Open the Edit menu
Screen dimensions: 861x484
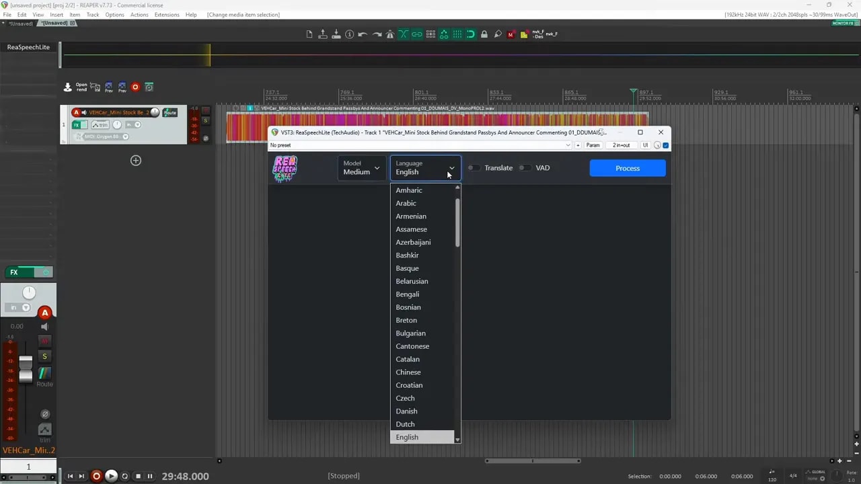click(22, 14)
